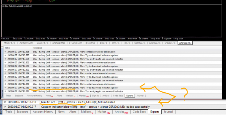Switch to the AUDCHF,M30 chart tab
Image resolution: width=226 pixels, height=115 pixels.
(26, 43)
